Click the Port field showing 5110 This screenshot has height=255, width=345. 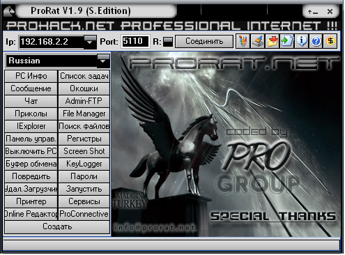135,41
